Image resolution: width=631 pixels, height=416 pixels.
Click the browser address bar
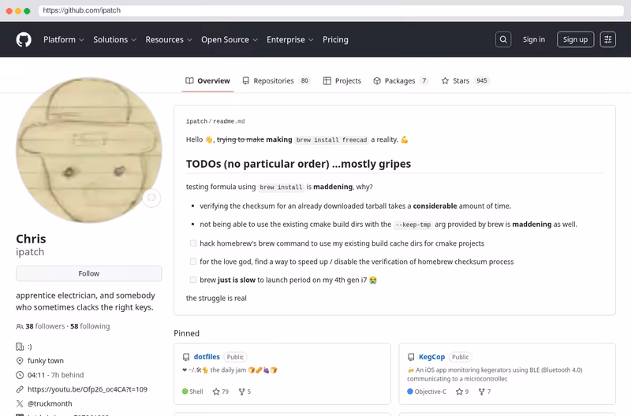pyautogui.click(x=330, y=10)
